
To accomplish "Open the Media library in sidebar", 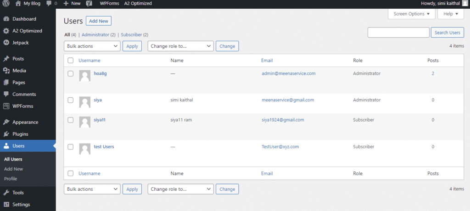I will [19, 71].
